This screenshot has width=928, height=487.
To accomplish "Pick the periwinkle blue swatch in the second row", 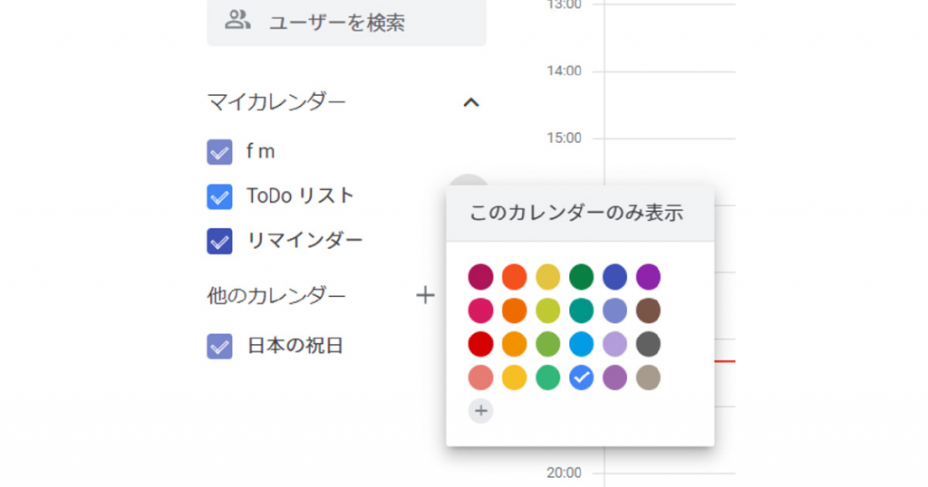I will [615, 310].
